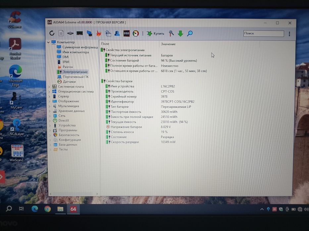Expand the DirectX node
309x231 pixels.
coord(50,120)
